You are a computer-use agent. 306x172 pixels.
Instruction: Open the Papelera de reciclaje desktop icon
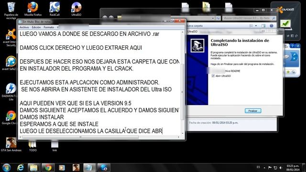click(11, 11)
